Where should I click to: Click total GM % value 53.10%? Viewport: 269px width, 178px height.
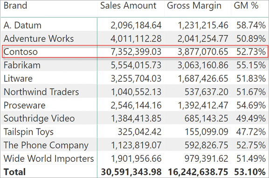(x=250, y=172)
